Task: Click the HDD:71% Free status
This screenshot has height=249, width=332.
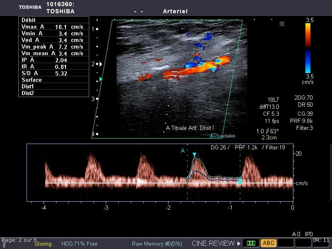Action: (x=79, y=244)
